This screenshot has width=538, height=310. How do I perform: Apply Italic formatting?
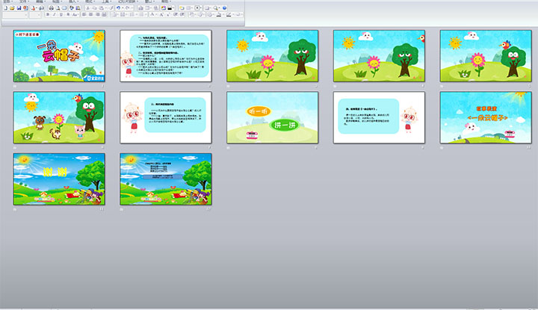click(55, 15)
